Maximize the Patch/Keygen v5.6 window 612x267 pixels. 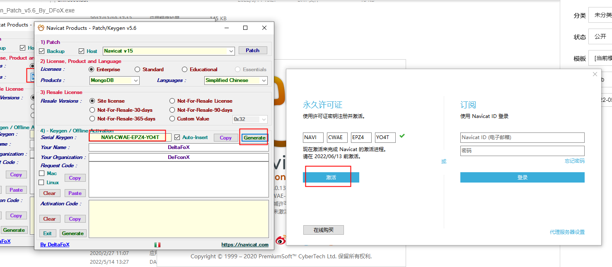245,28
